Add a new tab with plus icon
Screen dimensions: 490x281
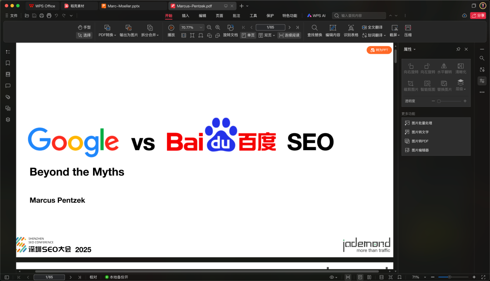(x=241, y=6)
